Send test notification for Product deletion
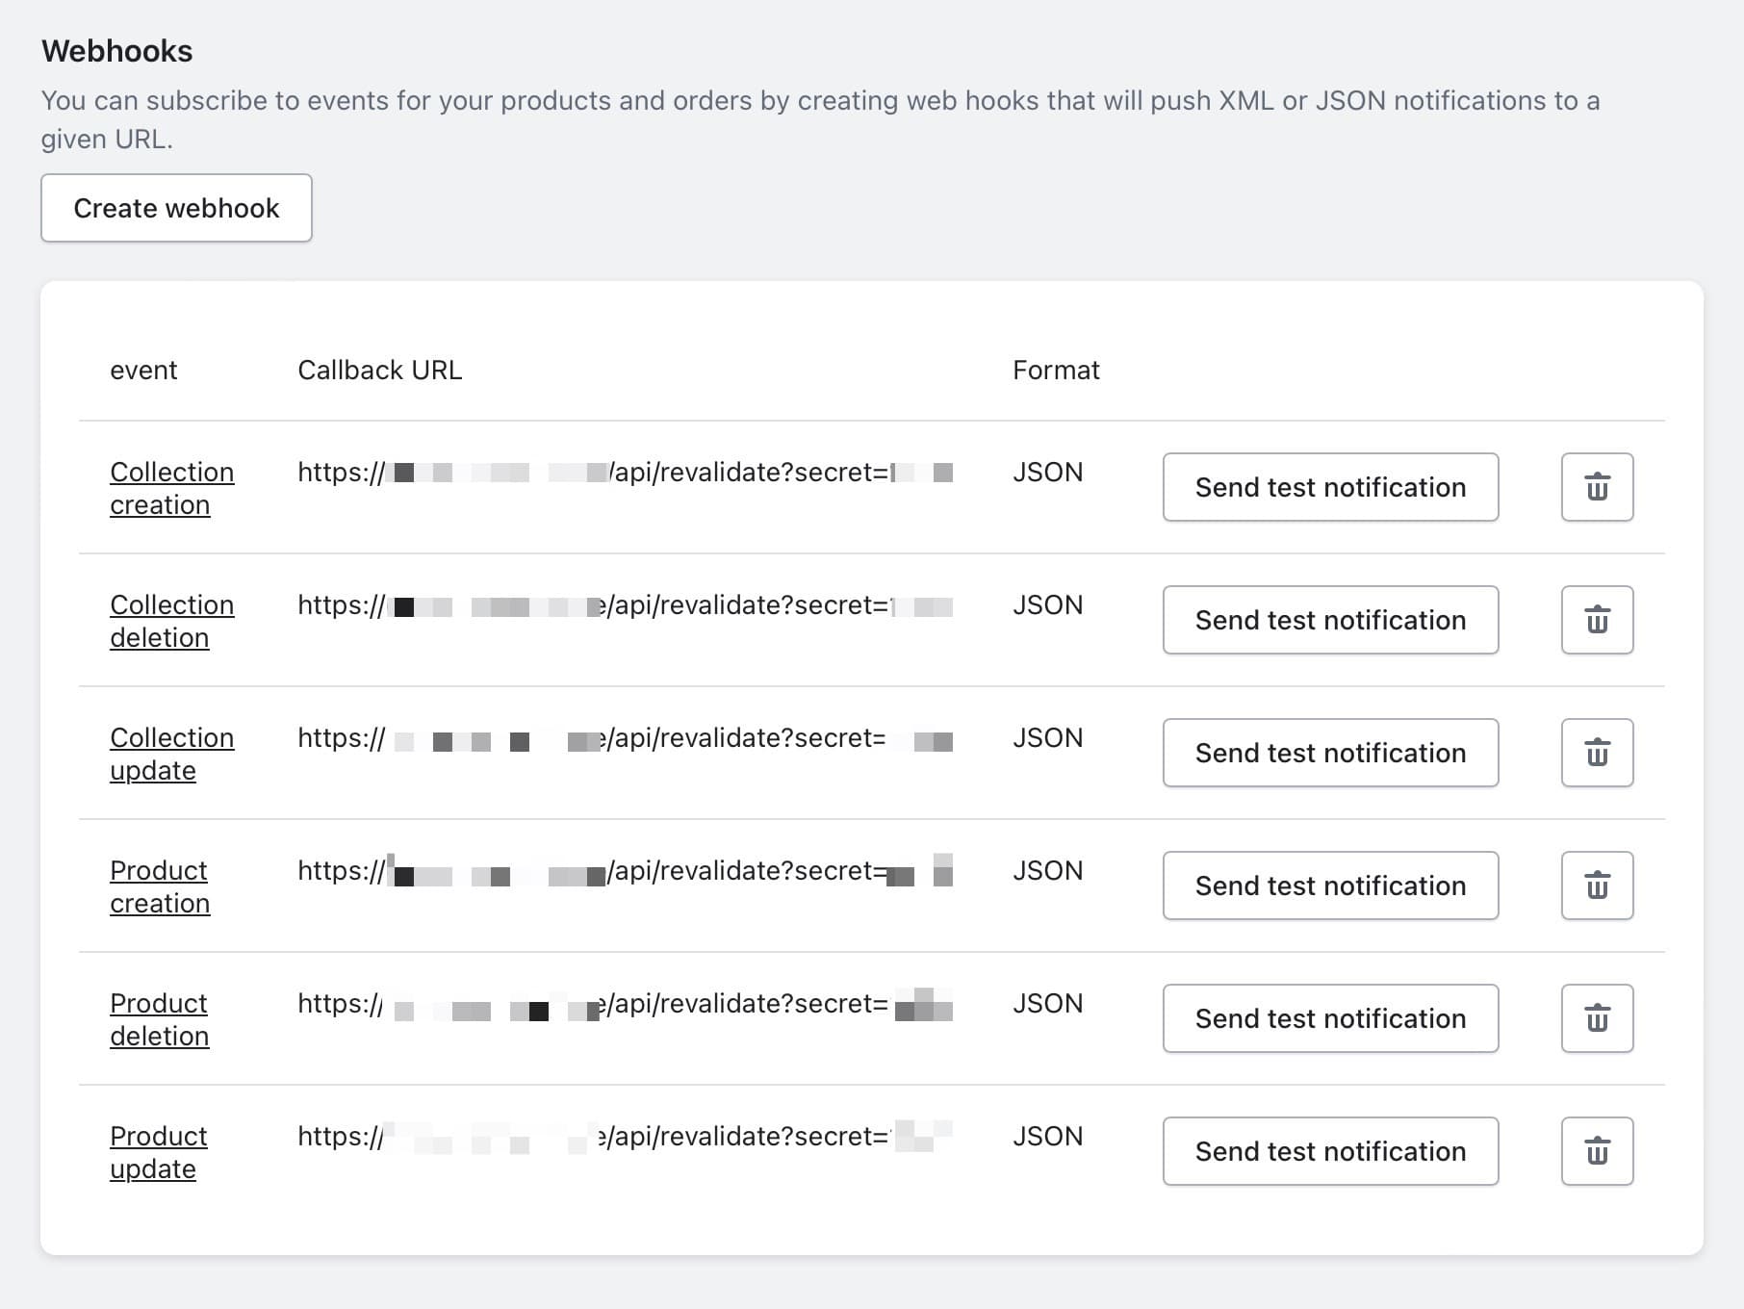Screen dimensions: 1744x1309 [1330, 1018]
